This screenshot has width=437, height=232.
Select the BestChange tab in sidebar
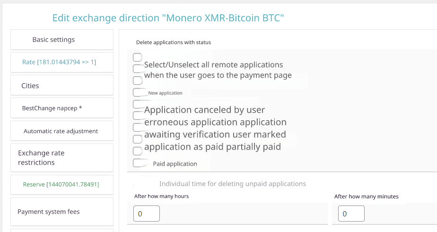(61, 108)
